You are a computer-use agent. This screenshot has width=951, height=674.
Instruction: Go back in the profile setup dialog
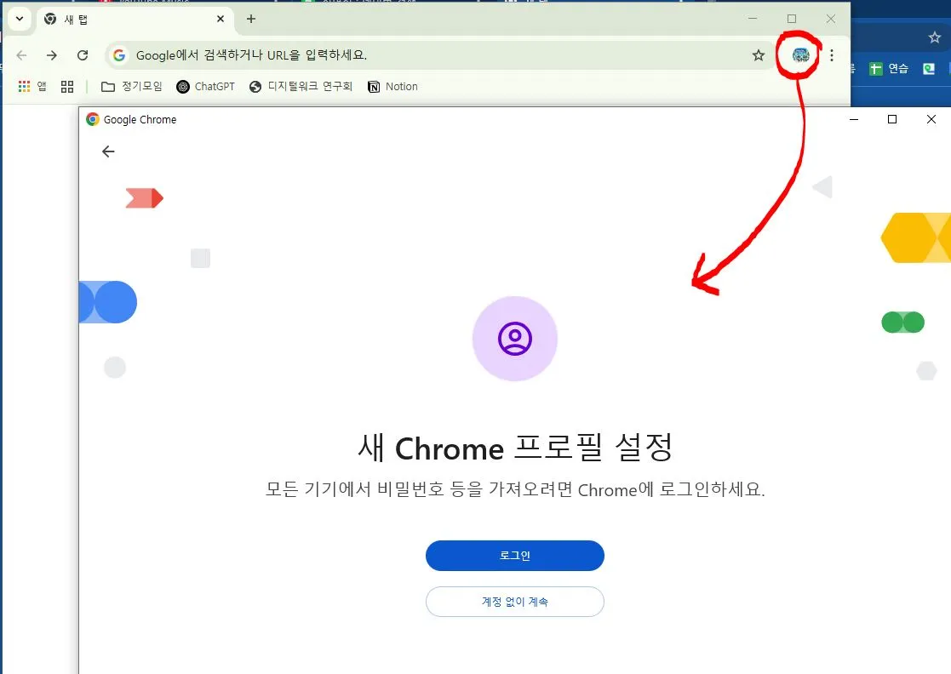(108, 151)
